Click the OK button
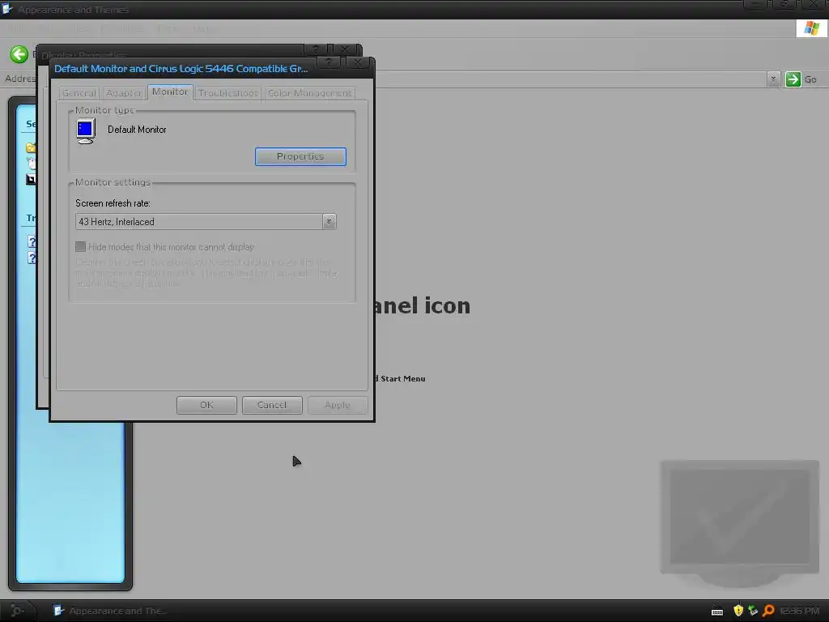 click(x=206, y=405)
